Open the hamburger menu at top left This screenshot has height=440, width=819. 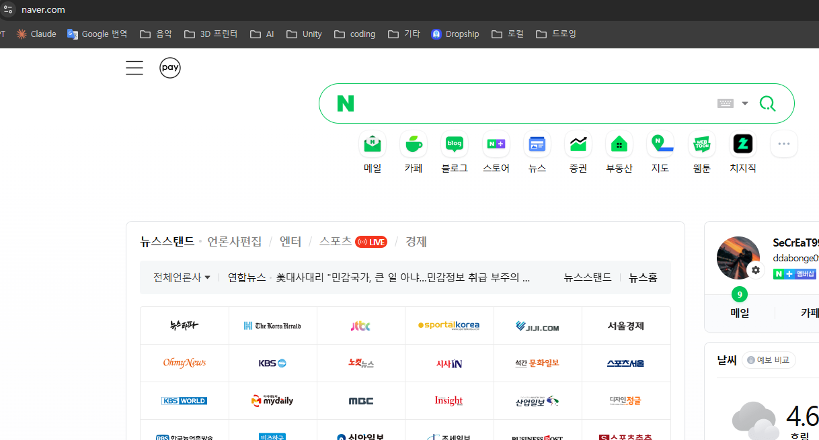coord(134,68)
